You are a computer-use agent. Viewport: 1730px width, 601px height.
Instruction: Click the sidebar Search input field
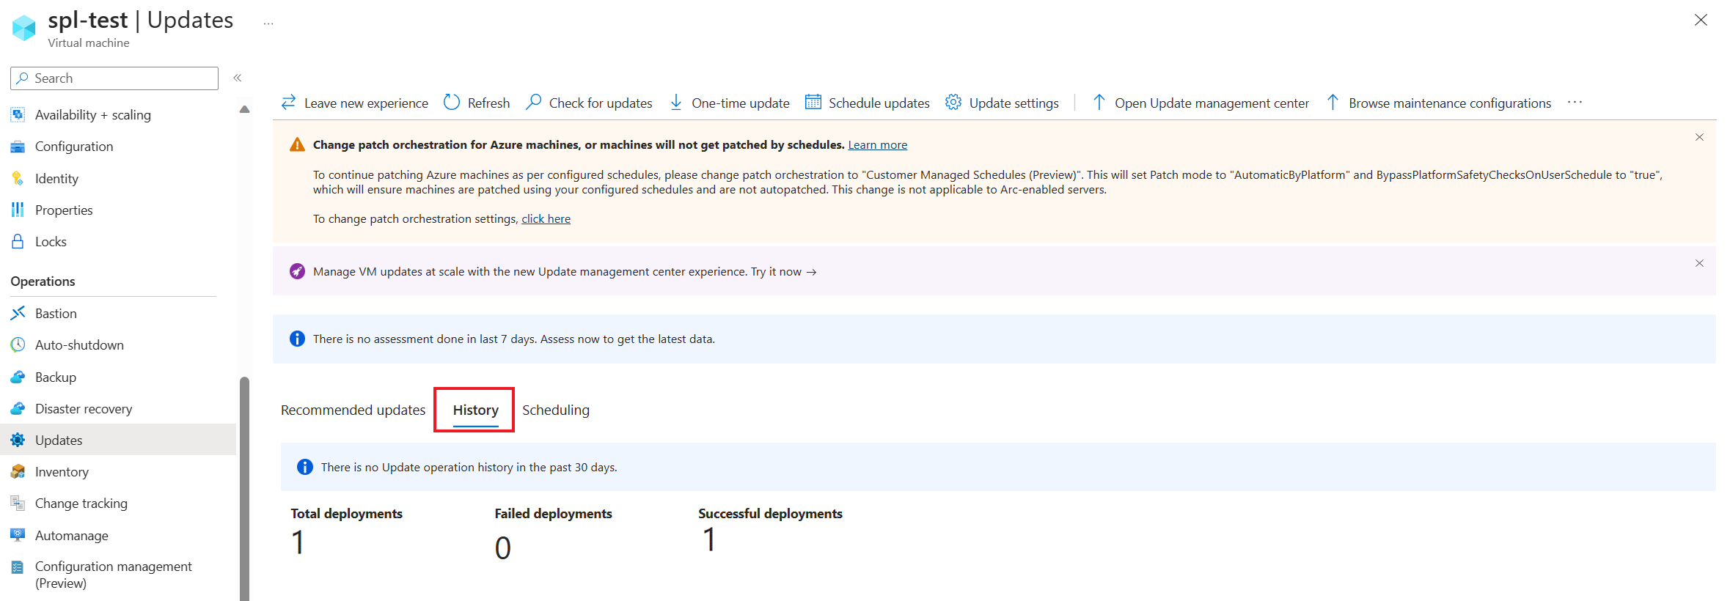coord(114,78)
